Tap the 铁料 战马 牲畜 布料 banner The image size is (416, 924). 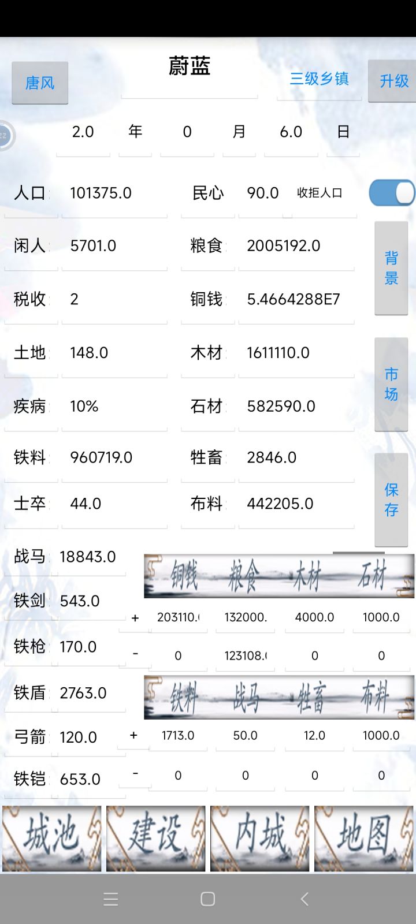279,697
